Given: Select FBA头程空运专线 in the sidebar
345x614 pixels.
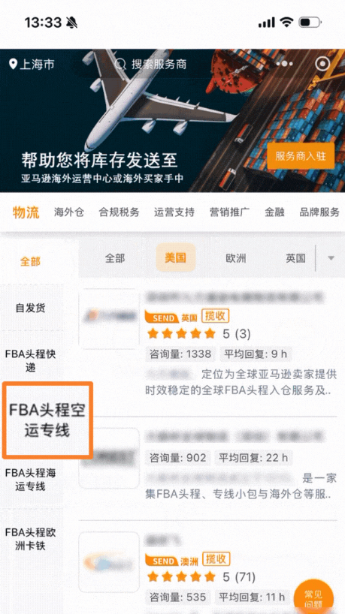Looking at the screenshot, I should (x=47, y=420).
